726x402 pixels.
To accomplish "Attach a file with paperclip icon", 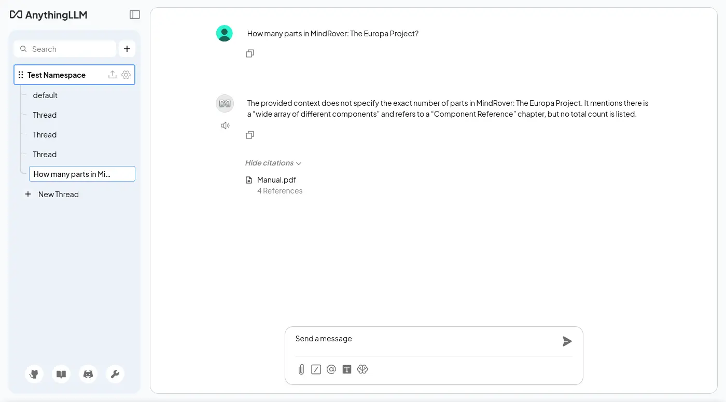I will tap(301, 369).
